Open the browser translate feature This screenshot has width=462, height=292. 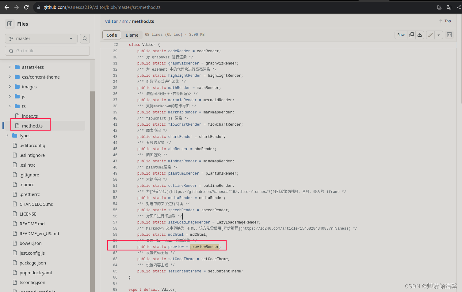pyautogui.click(x=449, y=7)
